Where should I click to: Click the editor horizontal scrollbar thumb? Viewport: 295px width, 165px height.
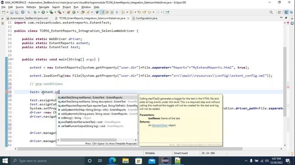(x=130, y=149)
